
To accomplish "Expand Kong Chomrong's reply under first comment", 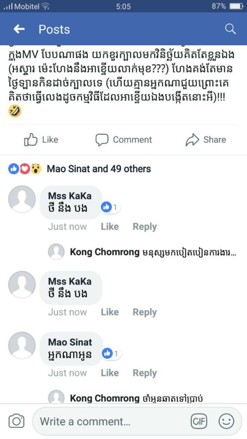I will pos(143,252).
